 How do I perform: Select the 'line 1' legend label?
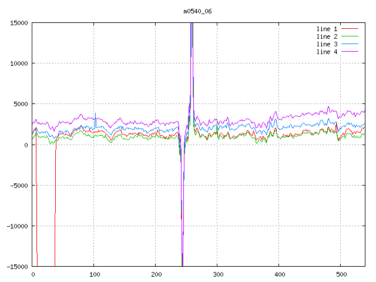(x=327, y=29)
